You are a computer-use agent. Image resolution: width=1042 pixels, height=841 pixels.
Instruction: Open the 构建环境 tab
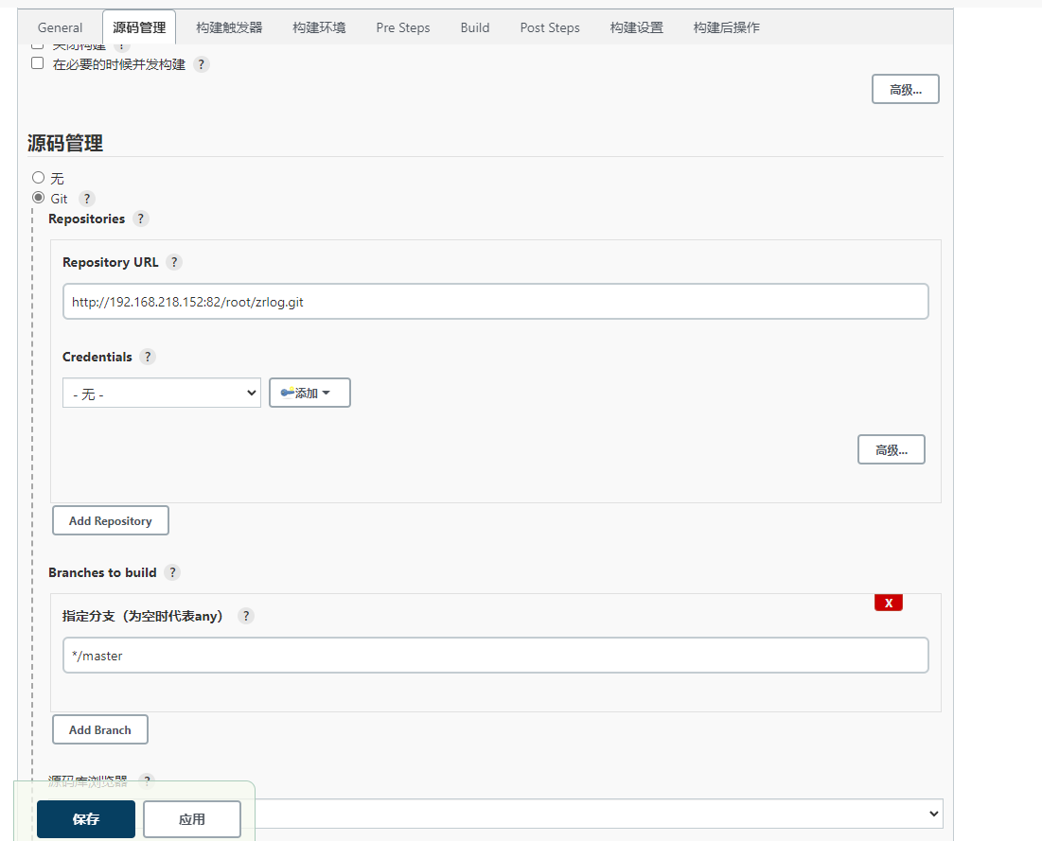pos(319,27)
